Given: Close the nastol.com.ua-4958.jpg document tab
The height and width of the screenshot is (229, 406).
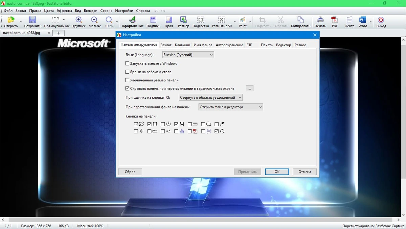Looking at the screenshot, I should click(x=49, y=33).
